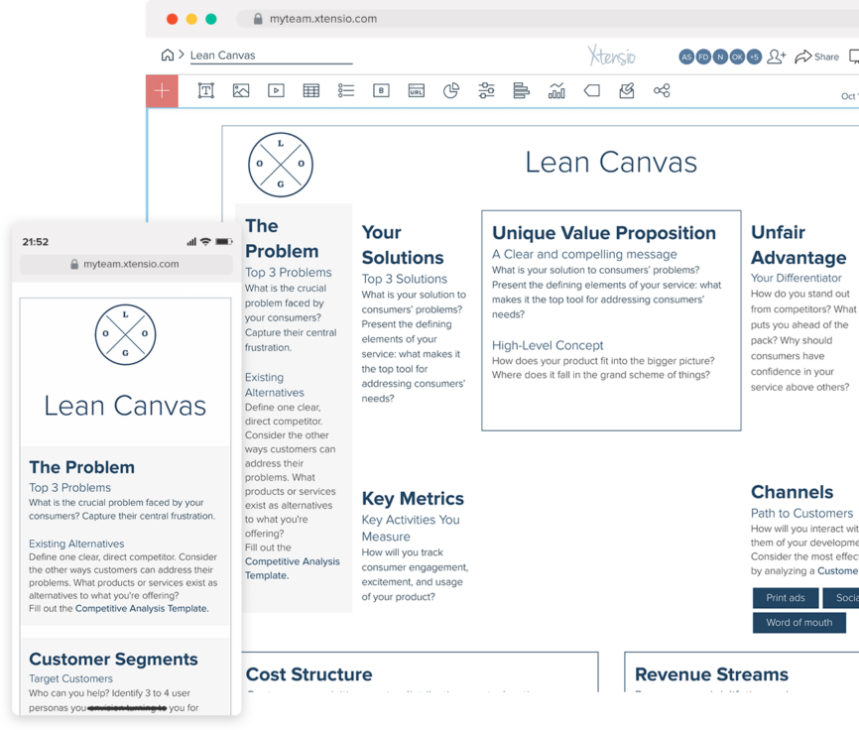Screen dimensions: 859x730
Task: Insert a Table module
Action: [311, 90]
